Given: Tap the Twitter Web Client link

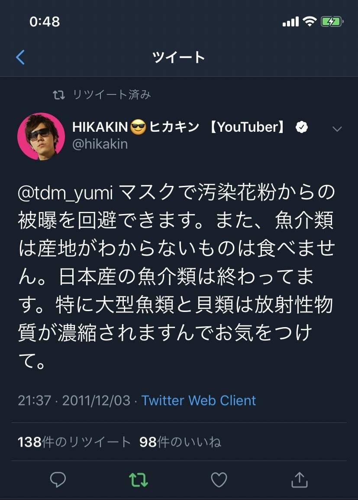Looking at the screenshot, I should [x=199, y=400].
